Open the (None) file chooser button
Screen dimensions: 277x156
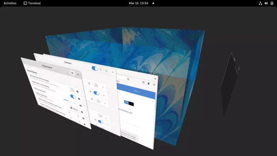tap(74, 109)
